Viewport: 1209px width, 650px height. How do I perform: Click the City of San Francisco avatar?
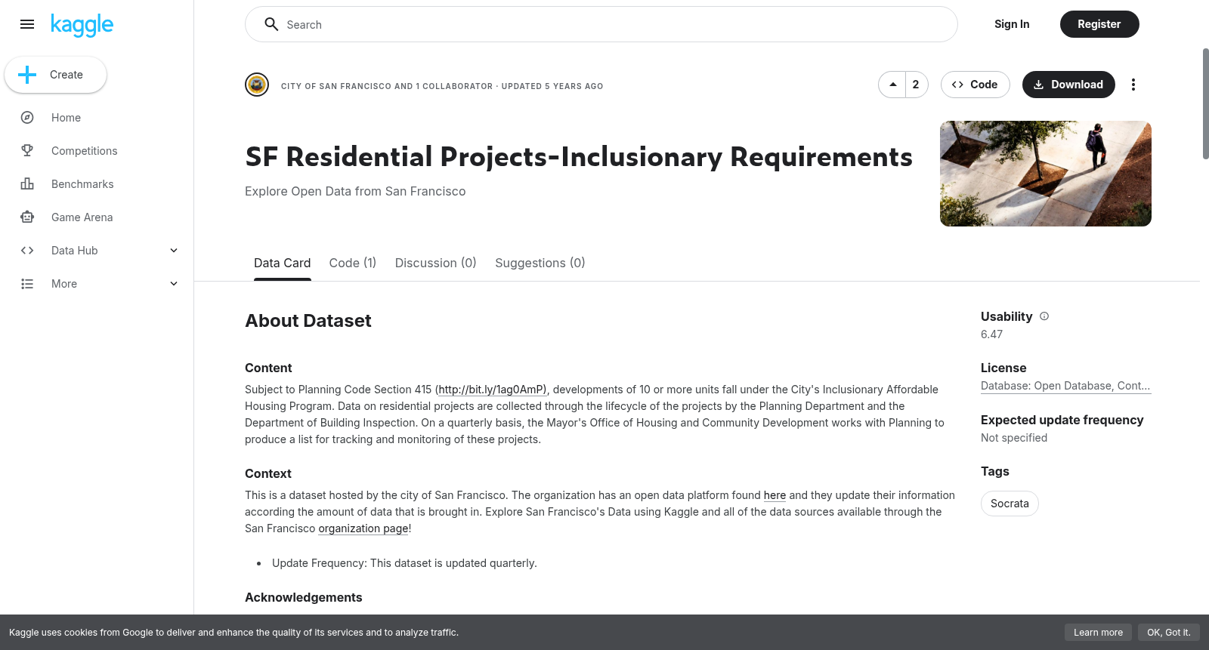257,85
